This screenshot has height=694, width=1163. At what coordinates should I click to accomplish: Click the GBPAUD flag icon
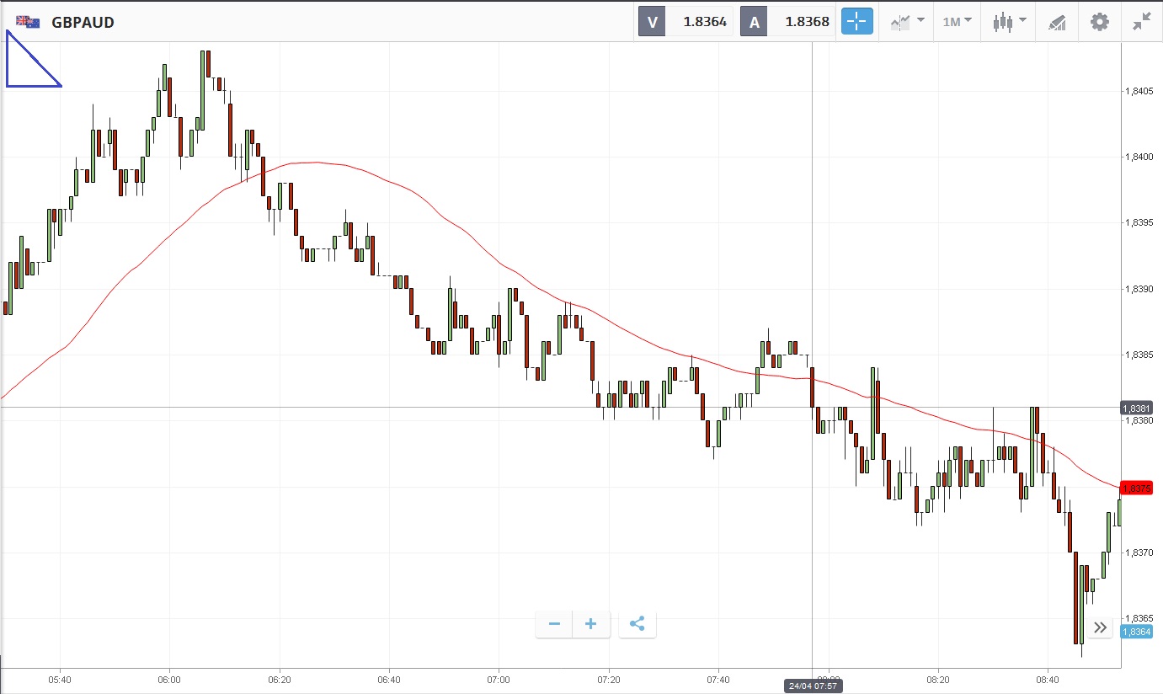28,22
